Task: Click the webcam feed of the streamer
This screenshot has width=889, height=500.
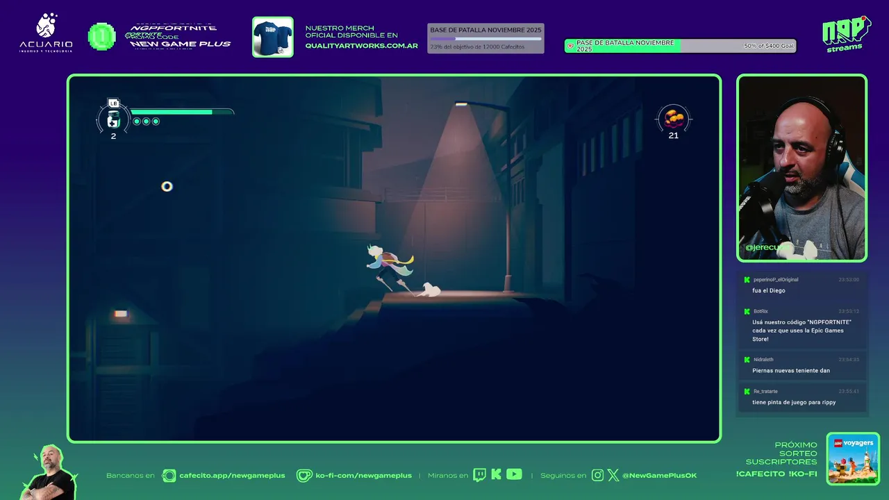Action: click(x=802, y=168)
